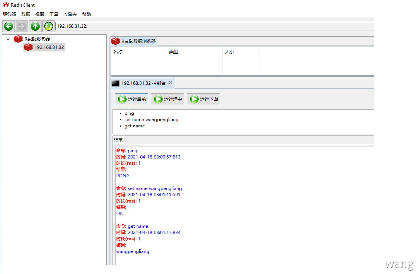This screenshot has width=417, height=274.
Task: Open the 视图 menu
Action: (x=40, y=14)
